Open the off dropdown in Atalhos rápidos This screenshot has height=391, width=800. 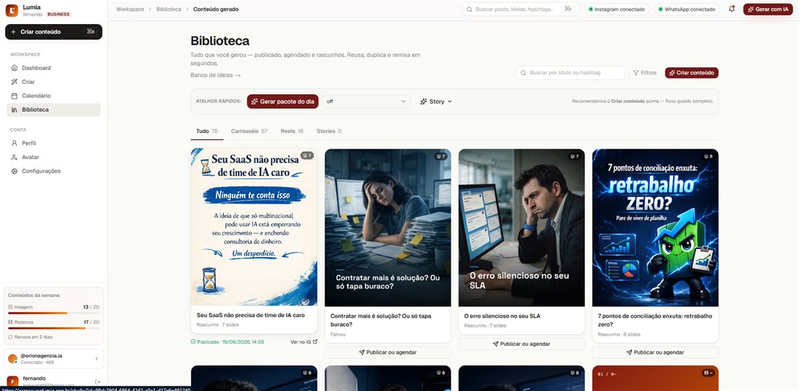coord(366,101)
